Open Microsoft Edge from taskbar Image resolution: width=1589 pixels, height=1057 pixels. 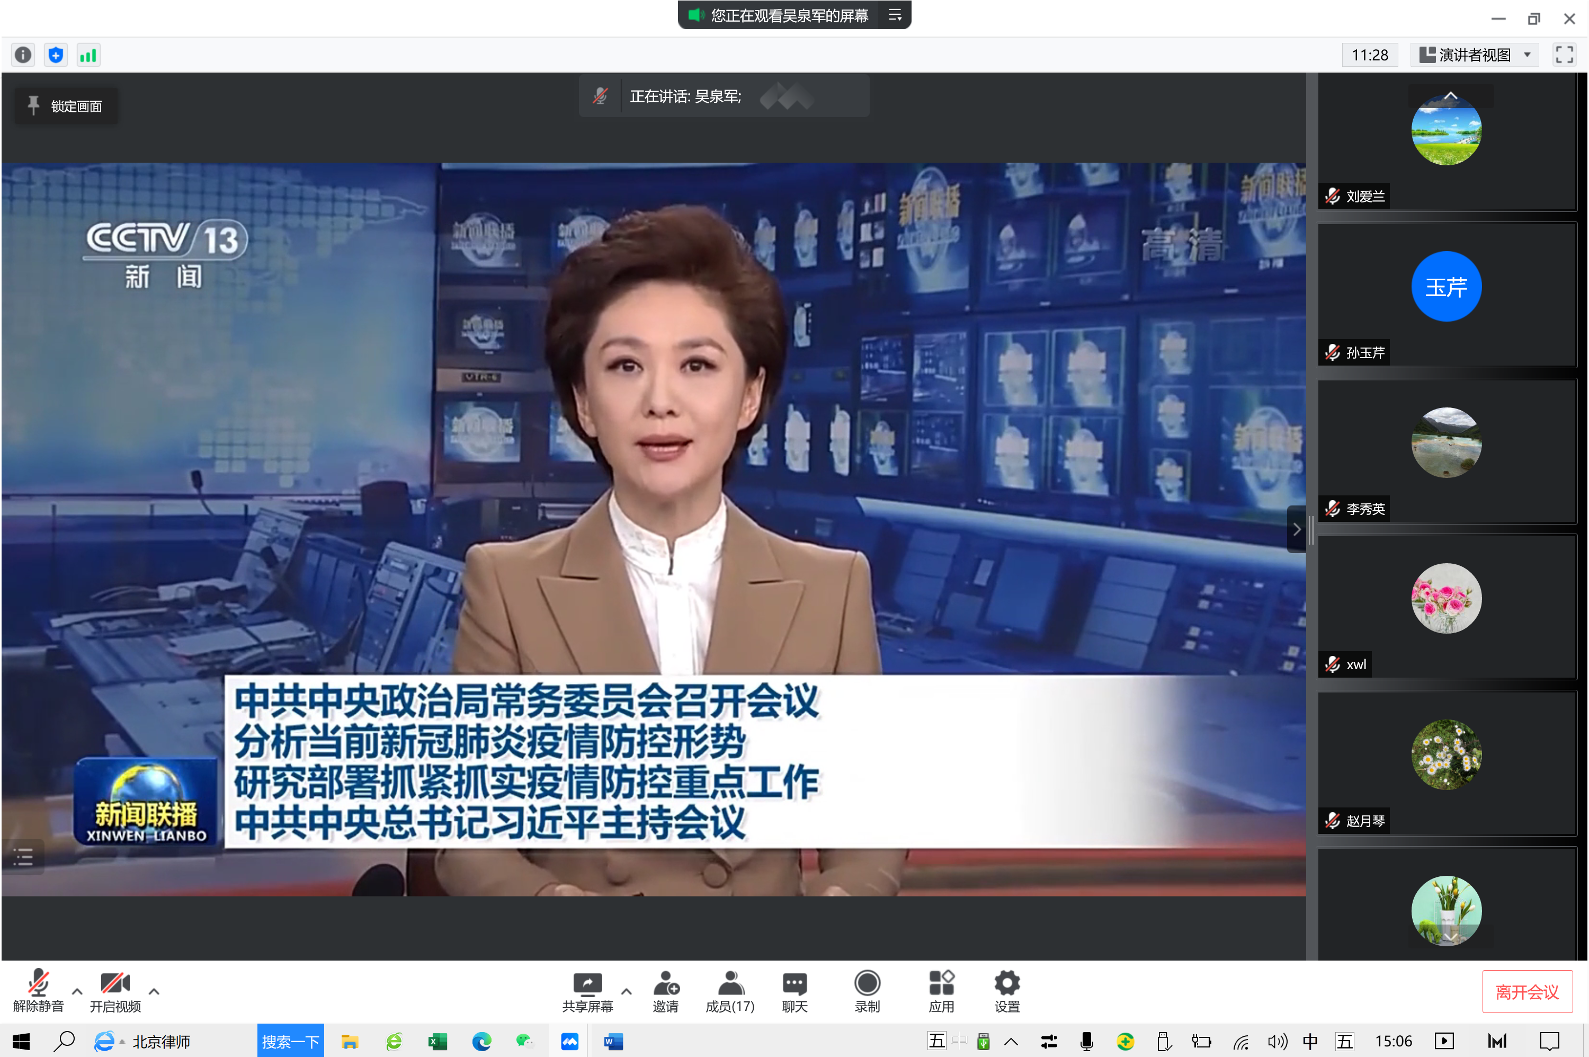(x=481, y=1042)
